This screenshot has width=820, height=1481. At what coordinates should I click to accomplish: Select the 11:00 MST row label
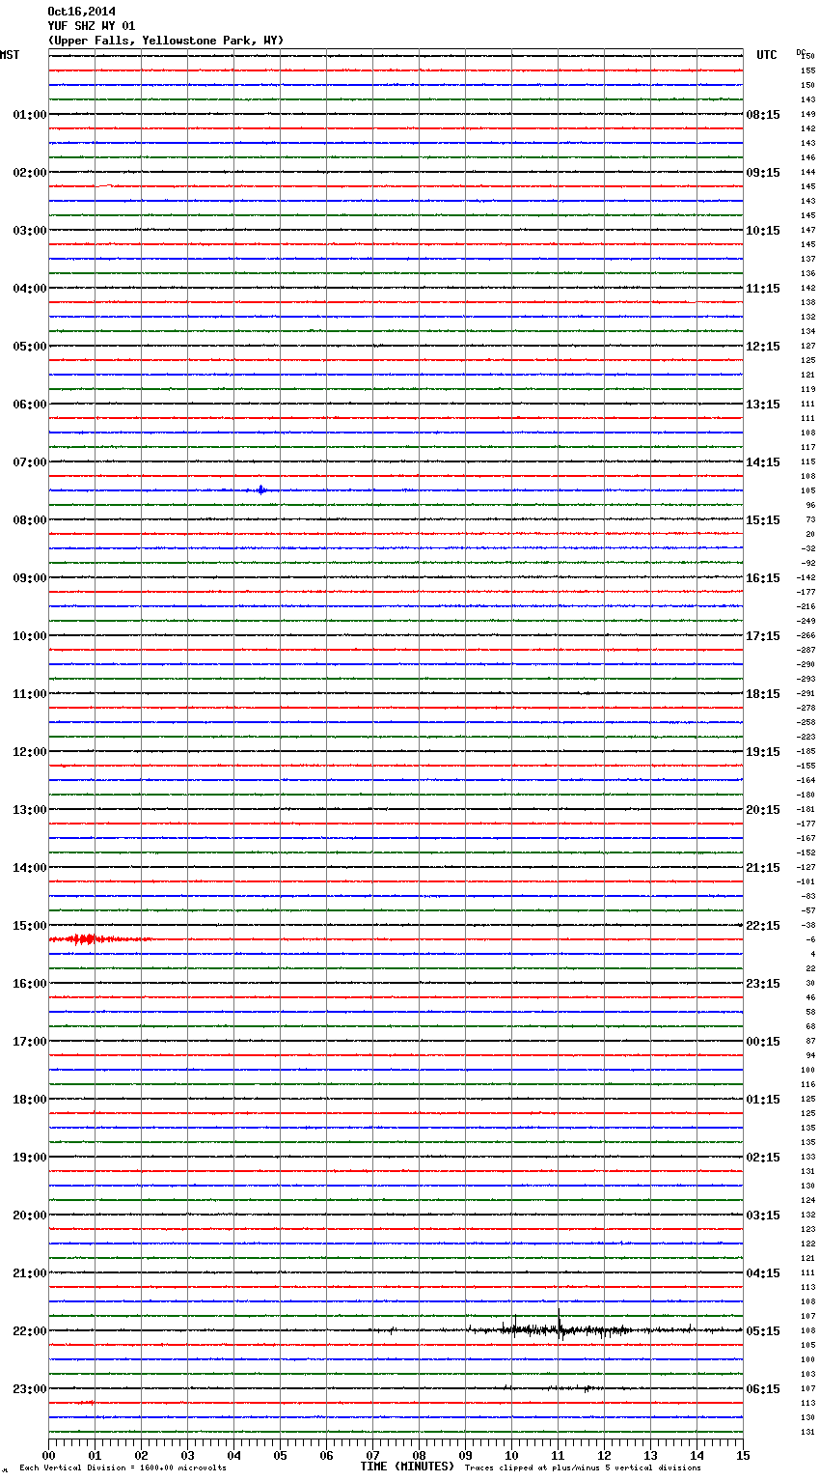click(x=29, y=694)
